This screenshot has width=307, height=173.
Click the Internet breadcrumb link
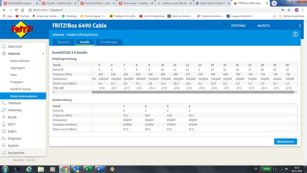tap(58, 34)
